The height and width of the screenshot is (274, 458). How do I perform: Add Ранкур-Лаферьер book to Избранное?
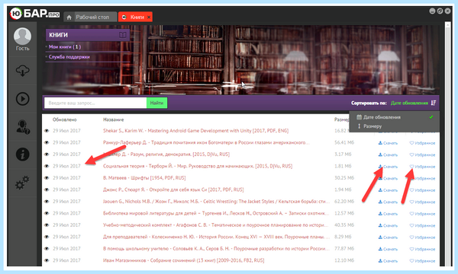click(422, 143)
